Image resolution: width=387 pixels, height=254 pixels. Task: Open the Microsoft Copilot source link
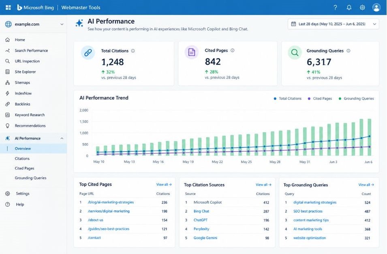[x=207, y=203]
